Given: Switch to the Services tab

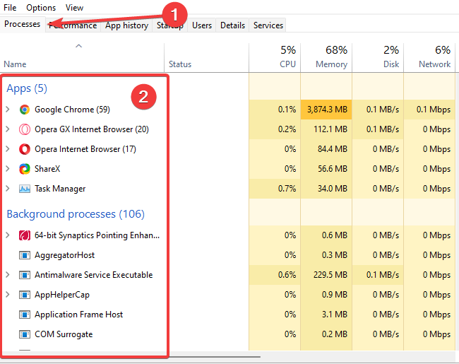Looking at the screenshot, I should coord(268,25).
